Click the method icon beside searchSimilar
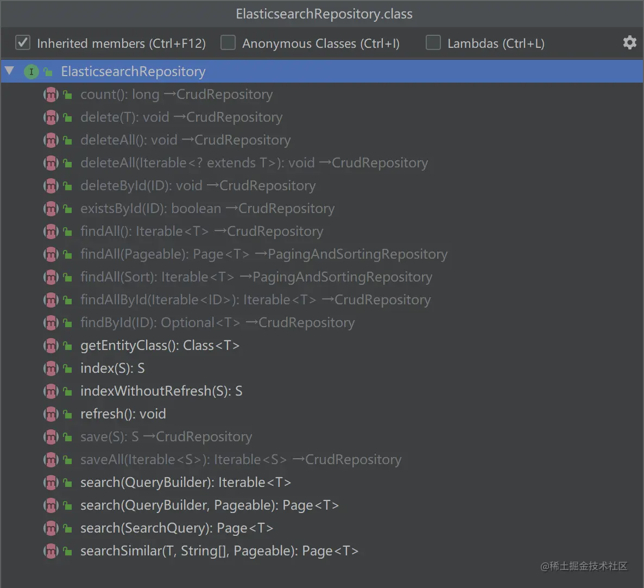 51,551
